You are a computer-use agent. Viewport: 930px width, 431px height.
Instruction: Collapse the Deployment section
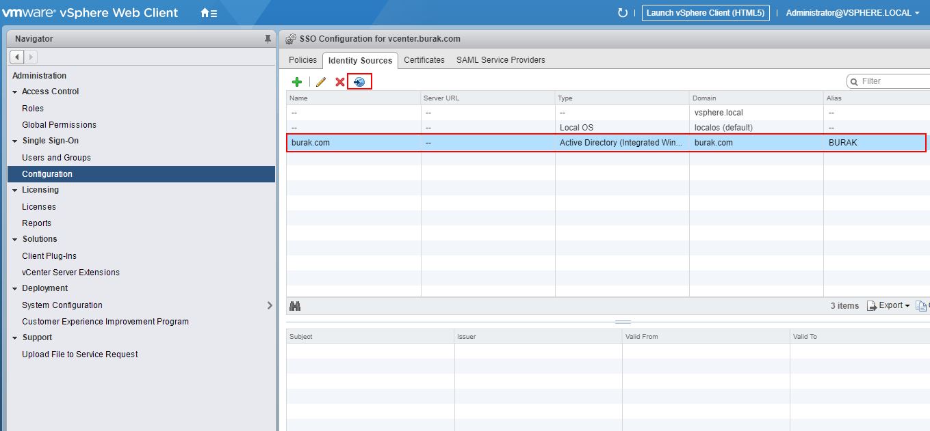click(x=15, y=288)
